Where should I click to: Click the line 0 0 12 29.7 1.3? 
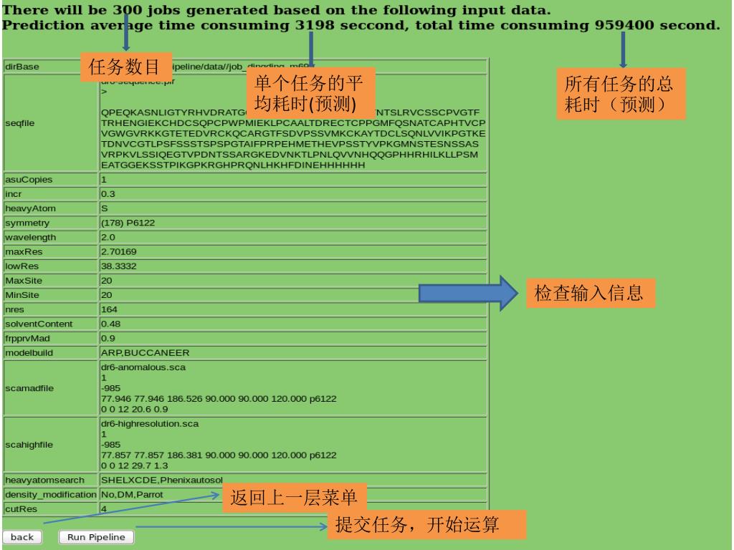tap(134, 465)
